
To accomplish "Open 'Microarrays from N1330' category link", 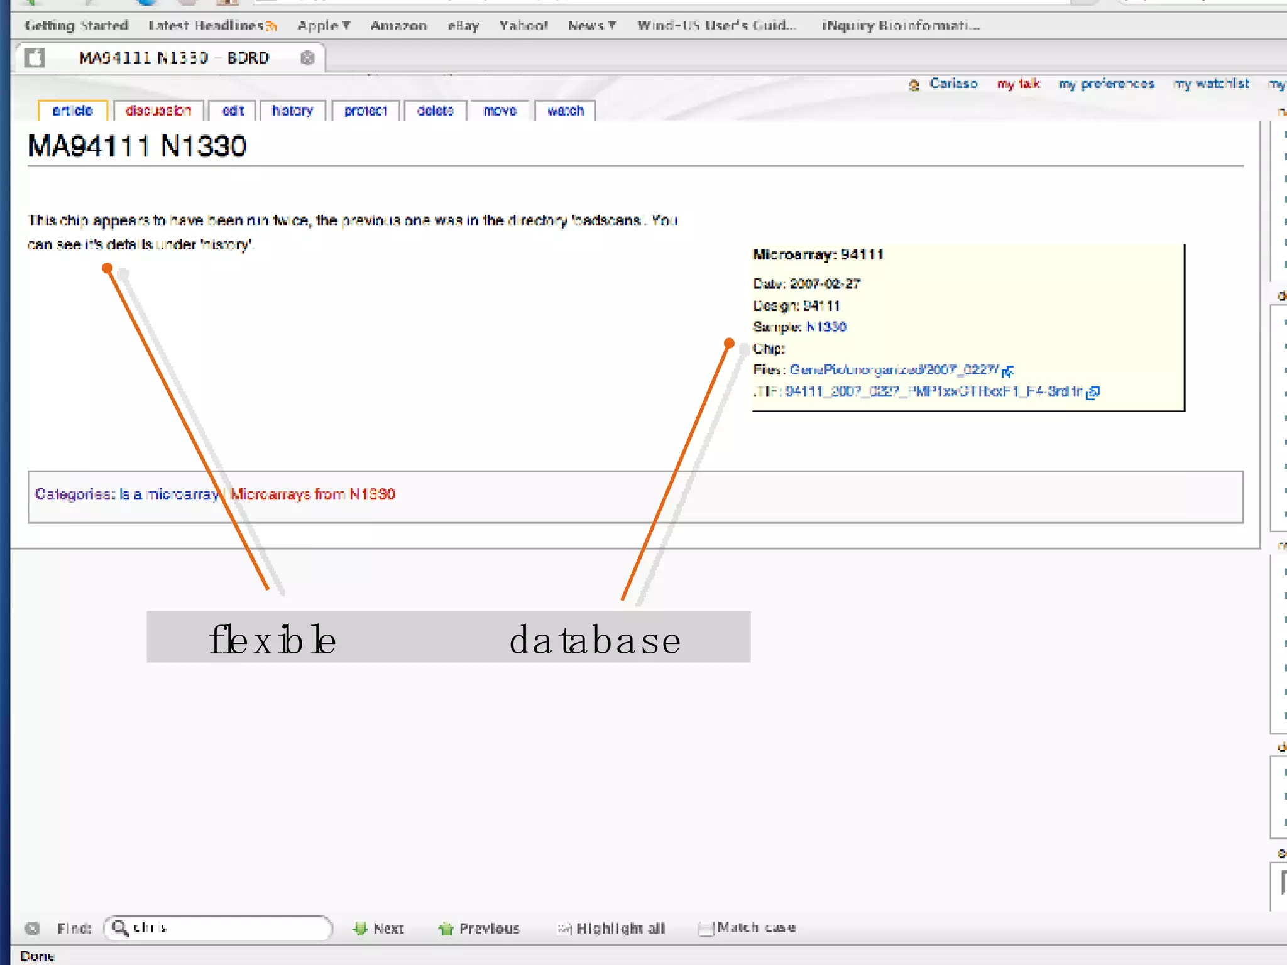I will [312, 494].
